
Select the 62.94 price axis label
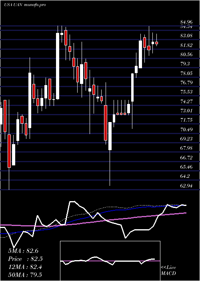[186, 185]
